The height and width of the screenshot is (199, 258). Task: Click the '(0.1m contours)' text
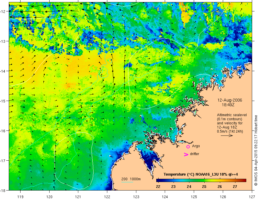pyautogui.click(x=230, y=119)
